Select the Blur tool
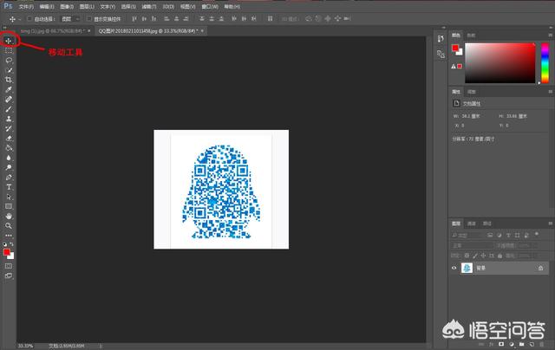The height and width of the screenshot is (350, 555). (9, 158)
